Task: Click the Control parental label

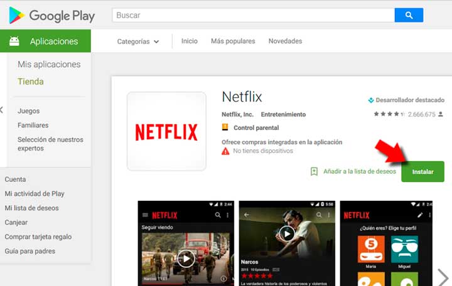Action: pos(256,127)
